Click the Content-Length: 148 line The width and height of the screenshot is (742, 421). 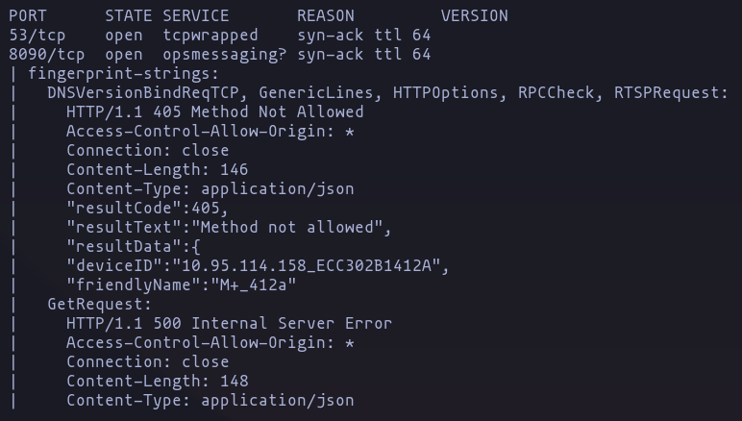157,382
